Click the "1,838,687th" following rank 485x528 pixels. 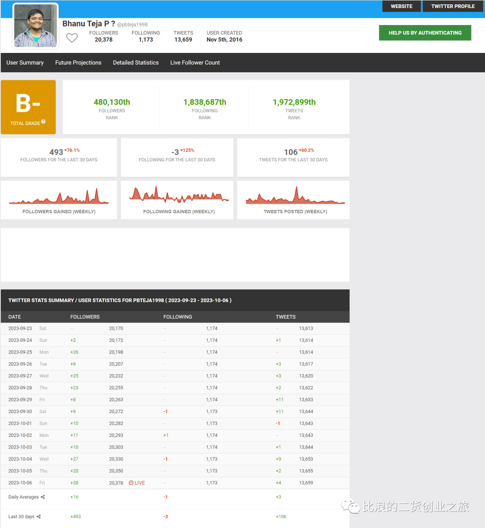205,102
